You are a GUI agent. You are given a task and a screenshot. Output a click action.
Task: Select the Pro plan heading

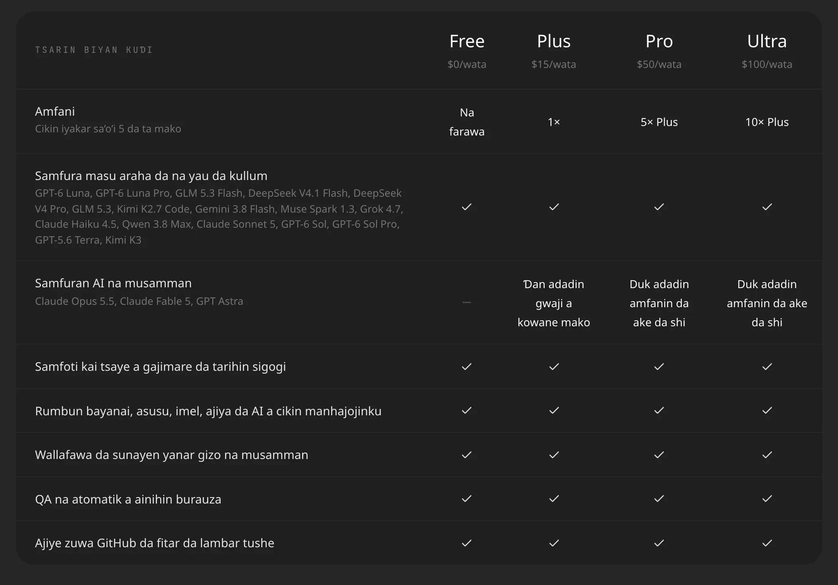tap(659, 41)
